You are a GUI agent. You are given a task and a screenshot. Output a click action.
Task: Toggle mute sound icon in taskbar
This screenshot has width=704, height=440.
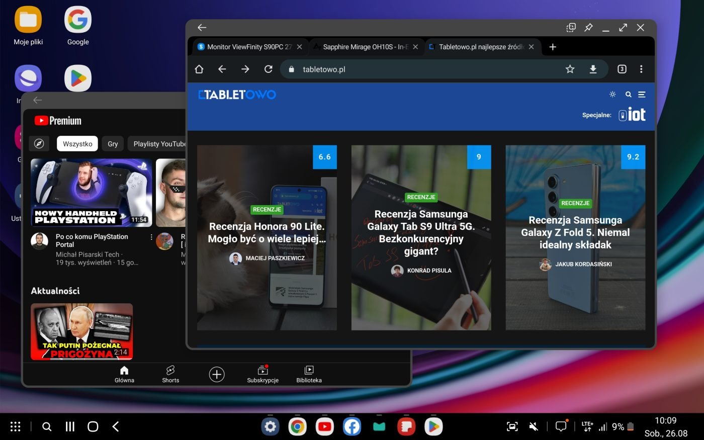pos(534,426)
